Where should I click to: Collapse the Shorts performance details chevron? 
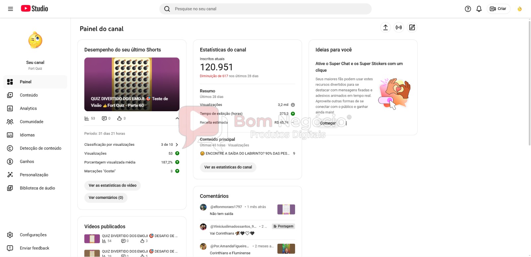click(177, 118)
